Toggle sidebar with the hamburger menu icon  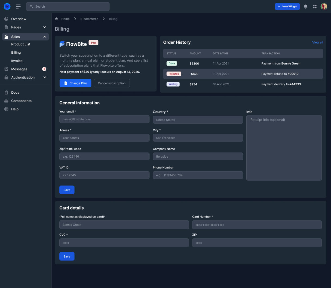[18, 7]
